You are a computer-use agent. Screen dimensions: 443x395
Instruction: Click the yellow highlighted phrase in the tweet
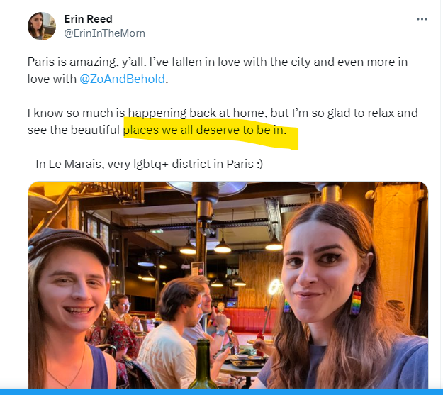tap(210, 132)
